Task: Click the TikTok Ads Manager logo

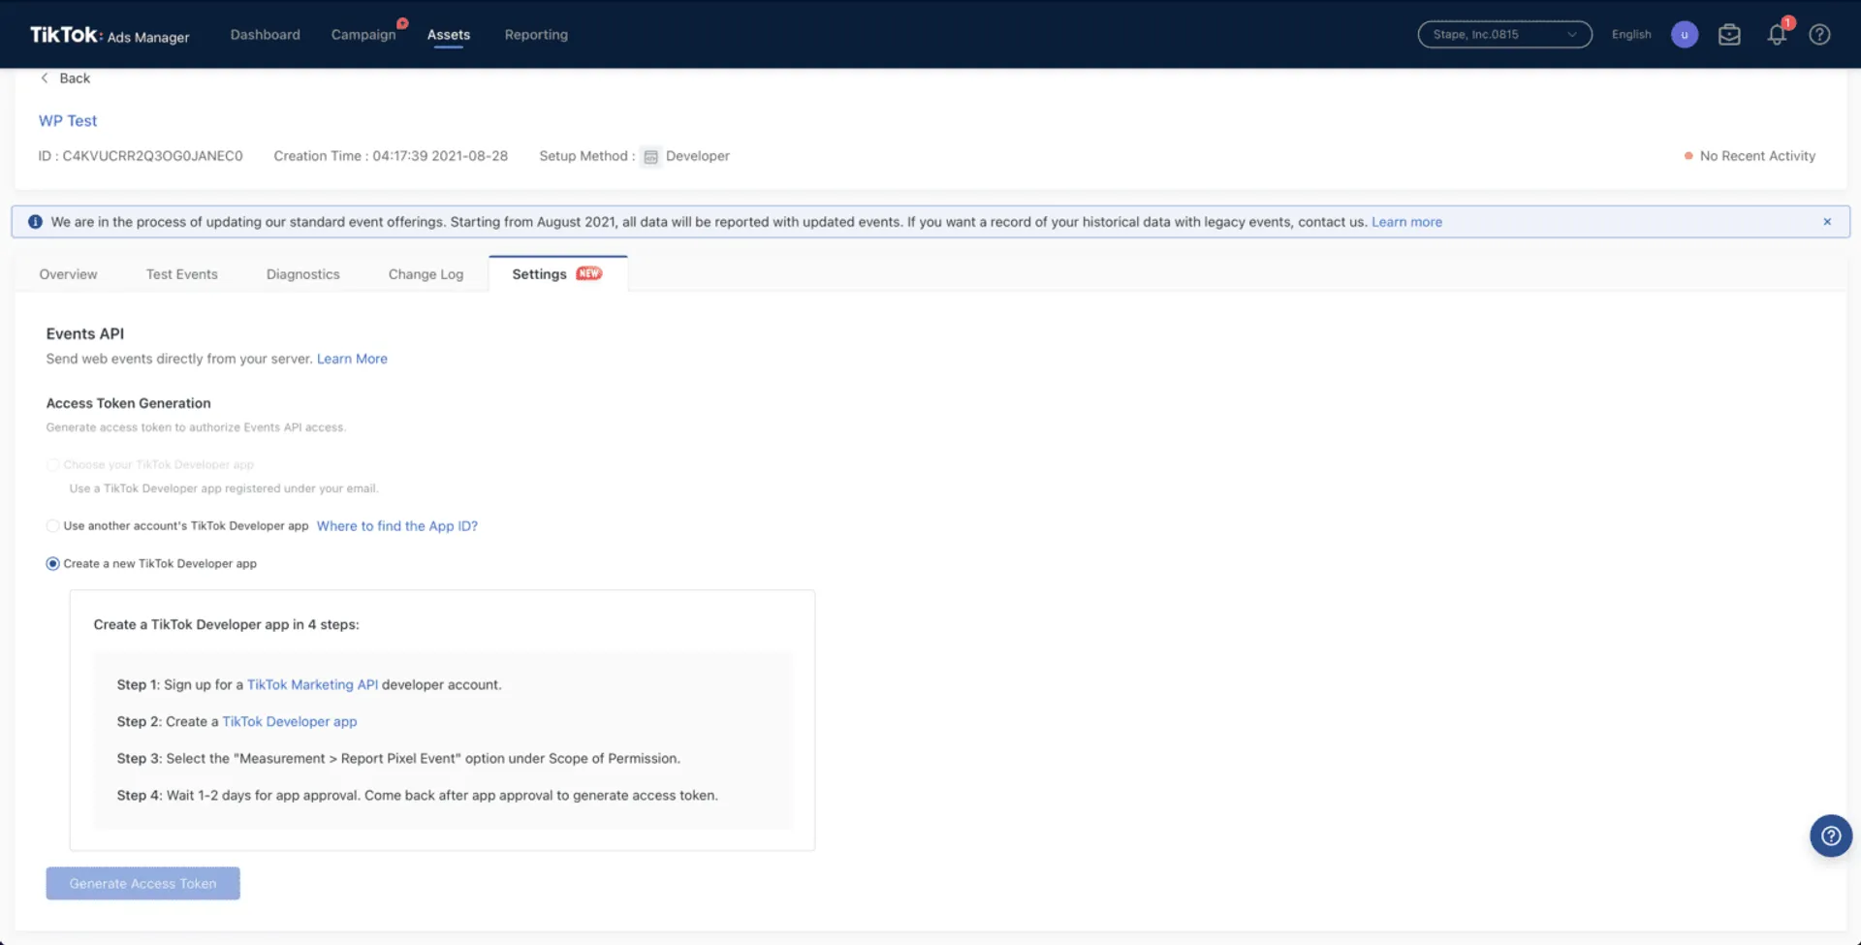Action: point(110,35)
